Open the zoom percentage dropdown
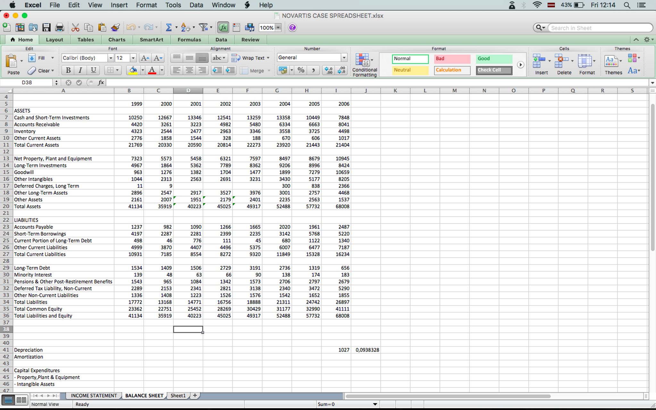Viewport: 656px width, 410px height. pos(278,28)
